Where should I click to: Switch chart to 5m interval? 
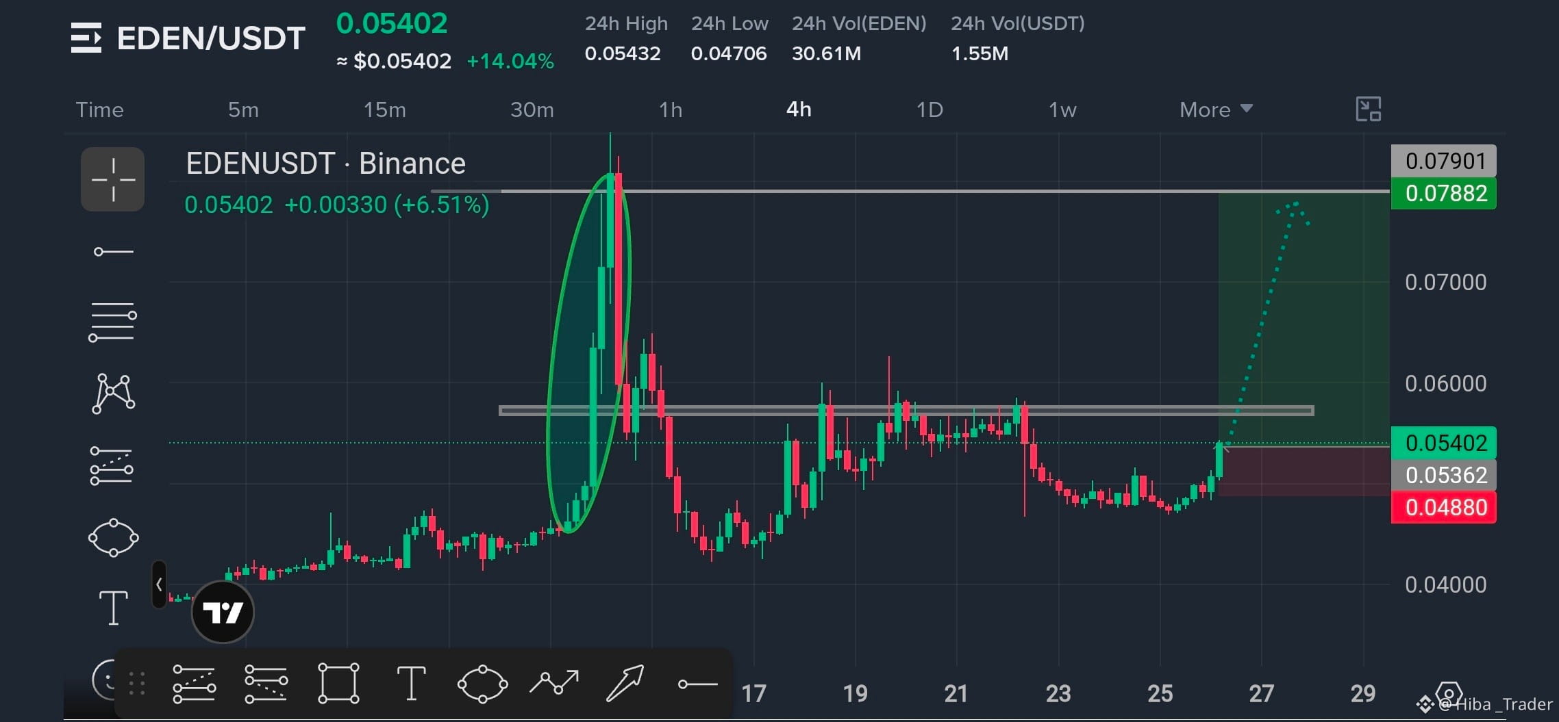coord(243,109)
